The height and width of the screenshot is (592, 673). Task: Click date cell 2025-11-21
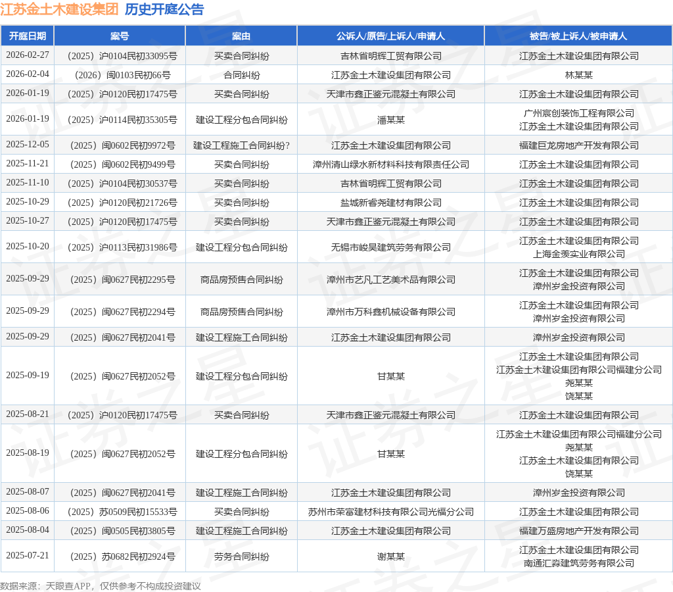click(x=28, y=163)
